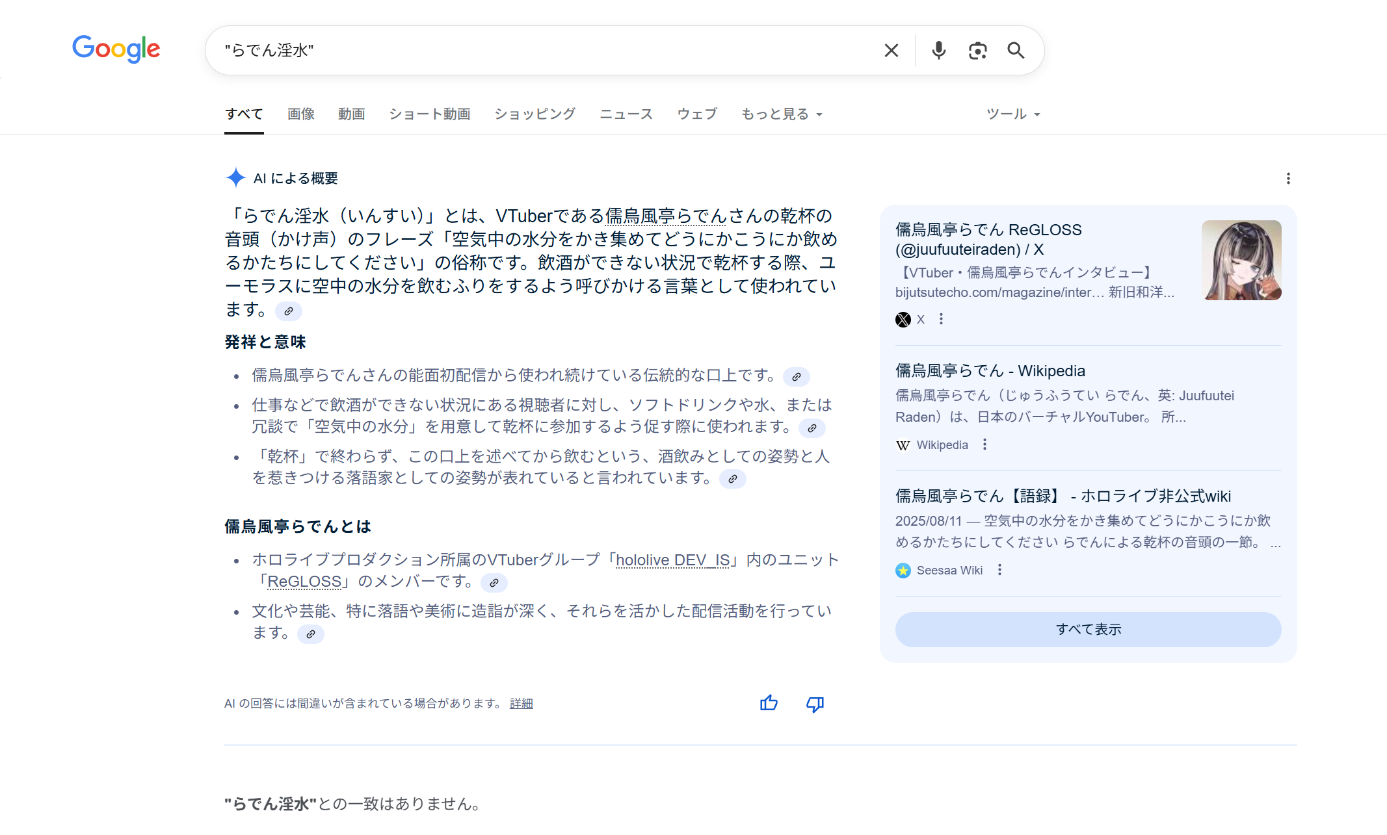This screenshot has height=835, width=1387.
Task: Open source link icon after 表れていると言われています
Action: point(733,479)
